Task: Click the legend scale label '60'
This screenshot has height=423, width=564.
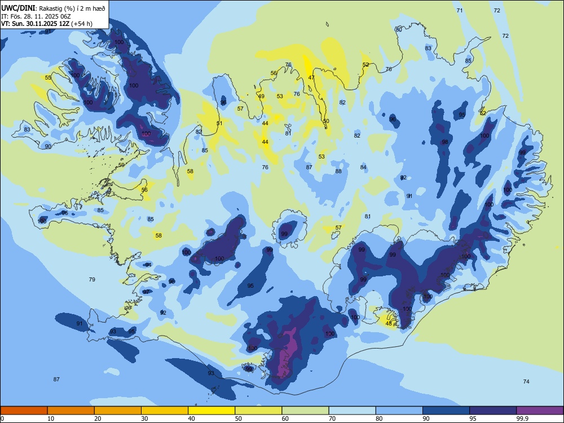Action: point(285,418)
